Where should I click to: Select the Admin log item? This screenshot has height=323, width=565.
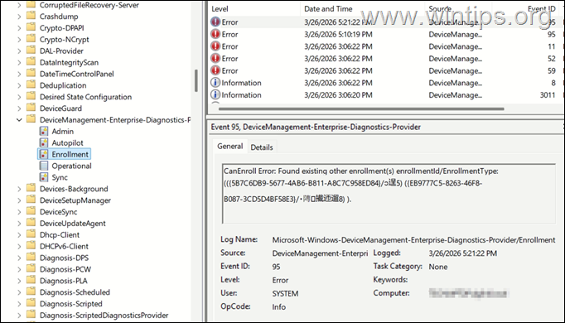coord(62,132)
